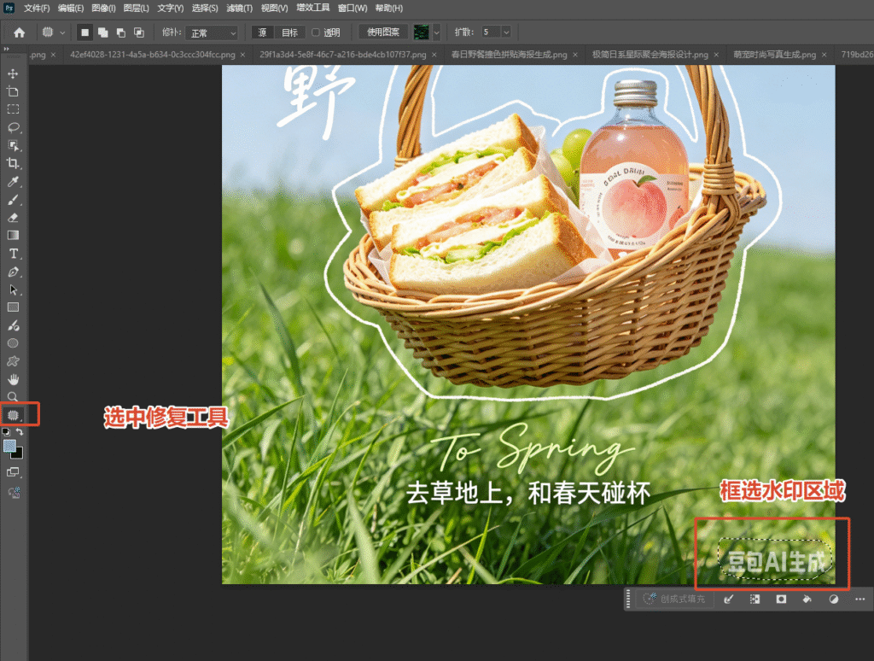Select the Rectangle shape tool
The width and height of the screenshot is (874, 661).
click(x=13, y=307)
